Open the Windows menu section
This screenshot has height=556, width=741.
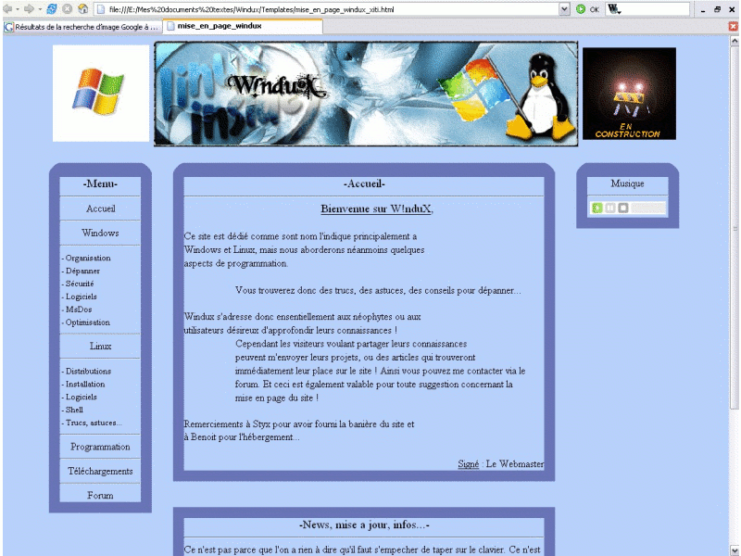click(x=100, y=233)
